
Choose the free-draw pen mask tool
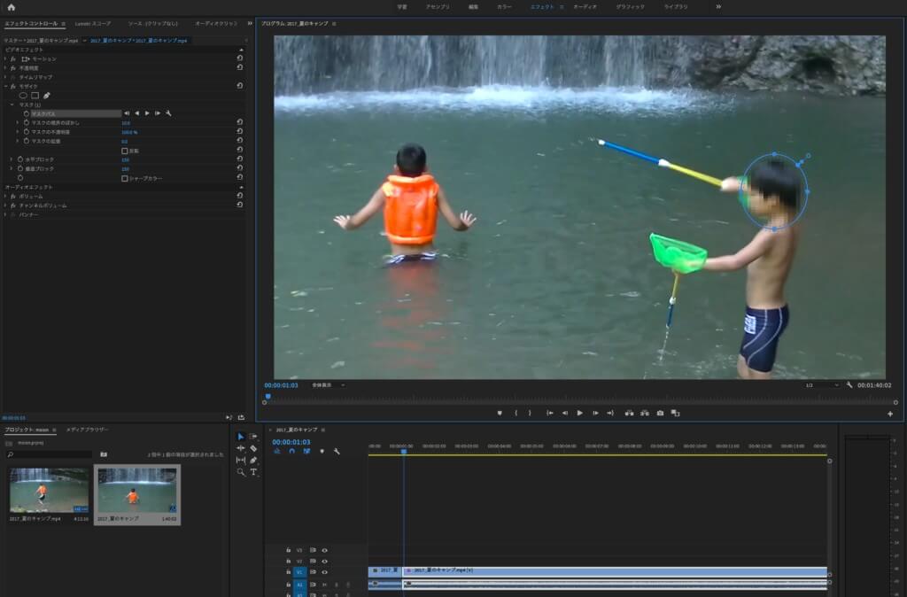pyautogui.click(x=46, y=95)
